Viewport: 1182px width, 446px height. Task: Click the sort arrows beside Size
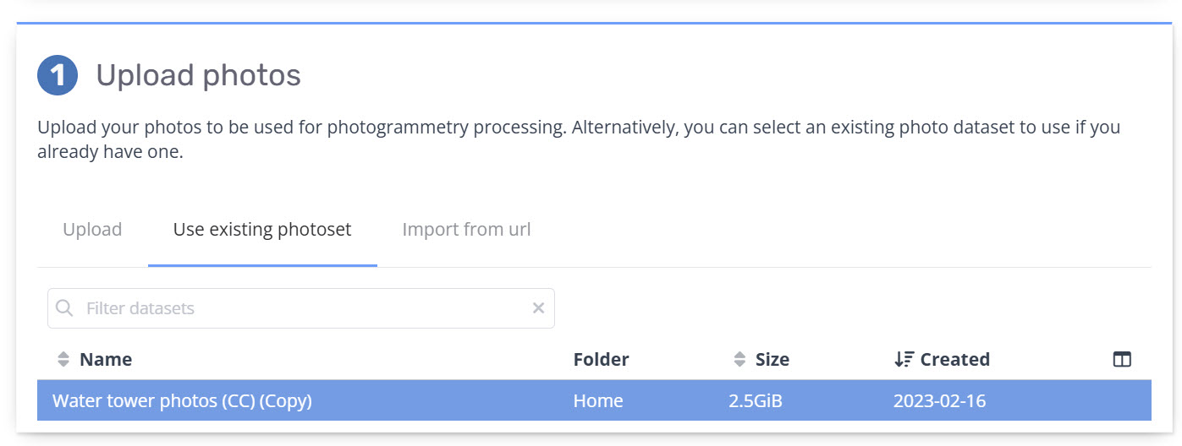[x=739, y=360]
